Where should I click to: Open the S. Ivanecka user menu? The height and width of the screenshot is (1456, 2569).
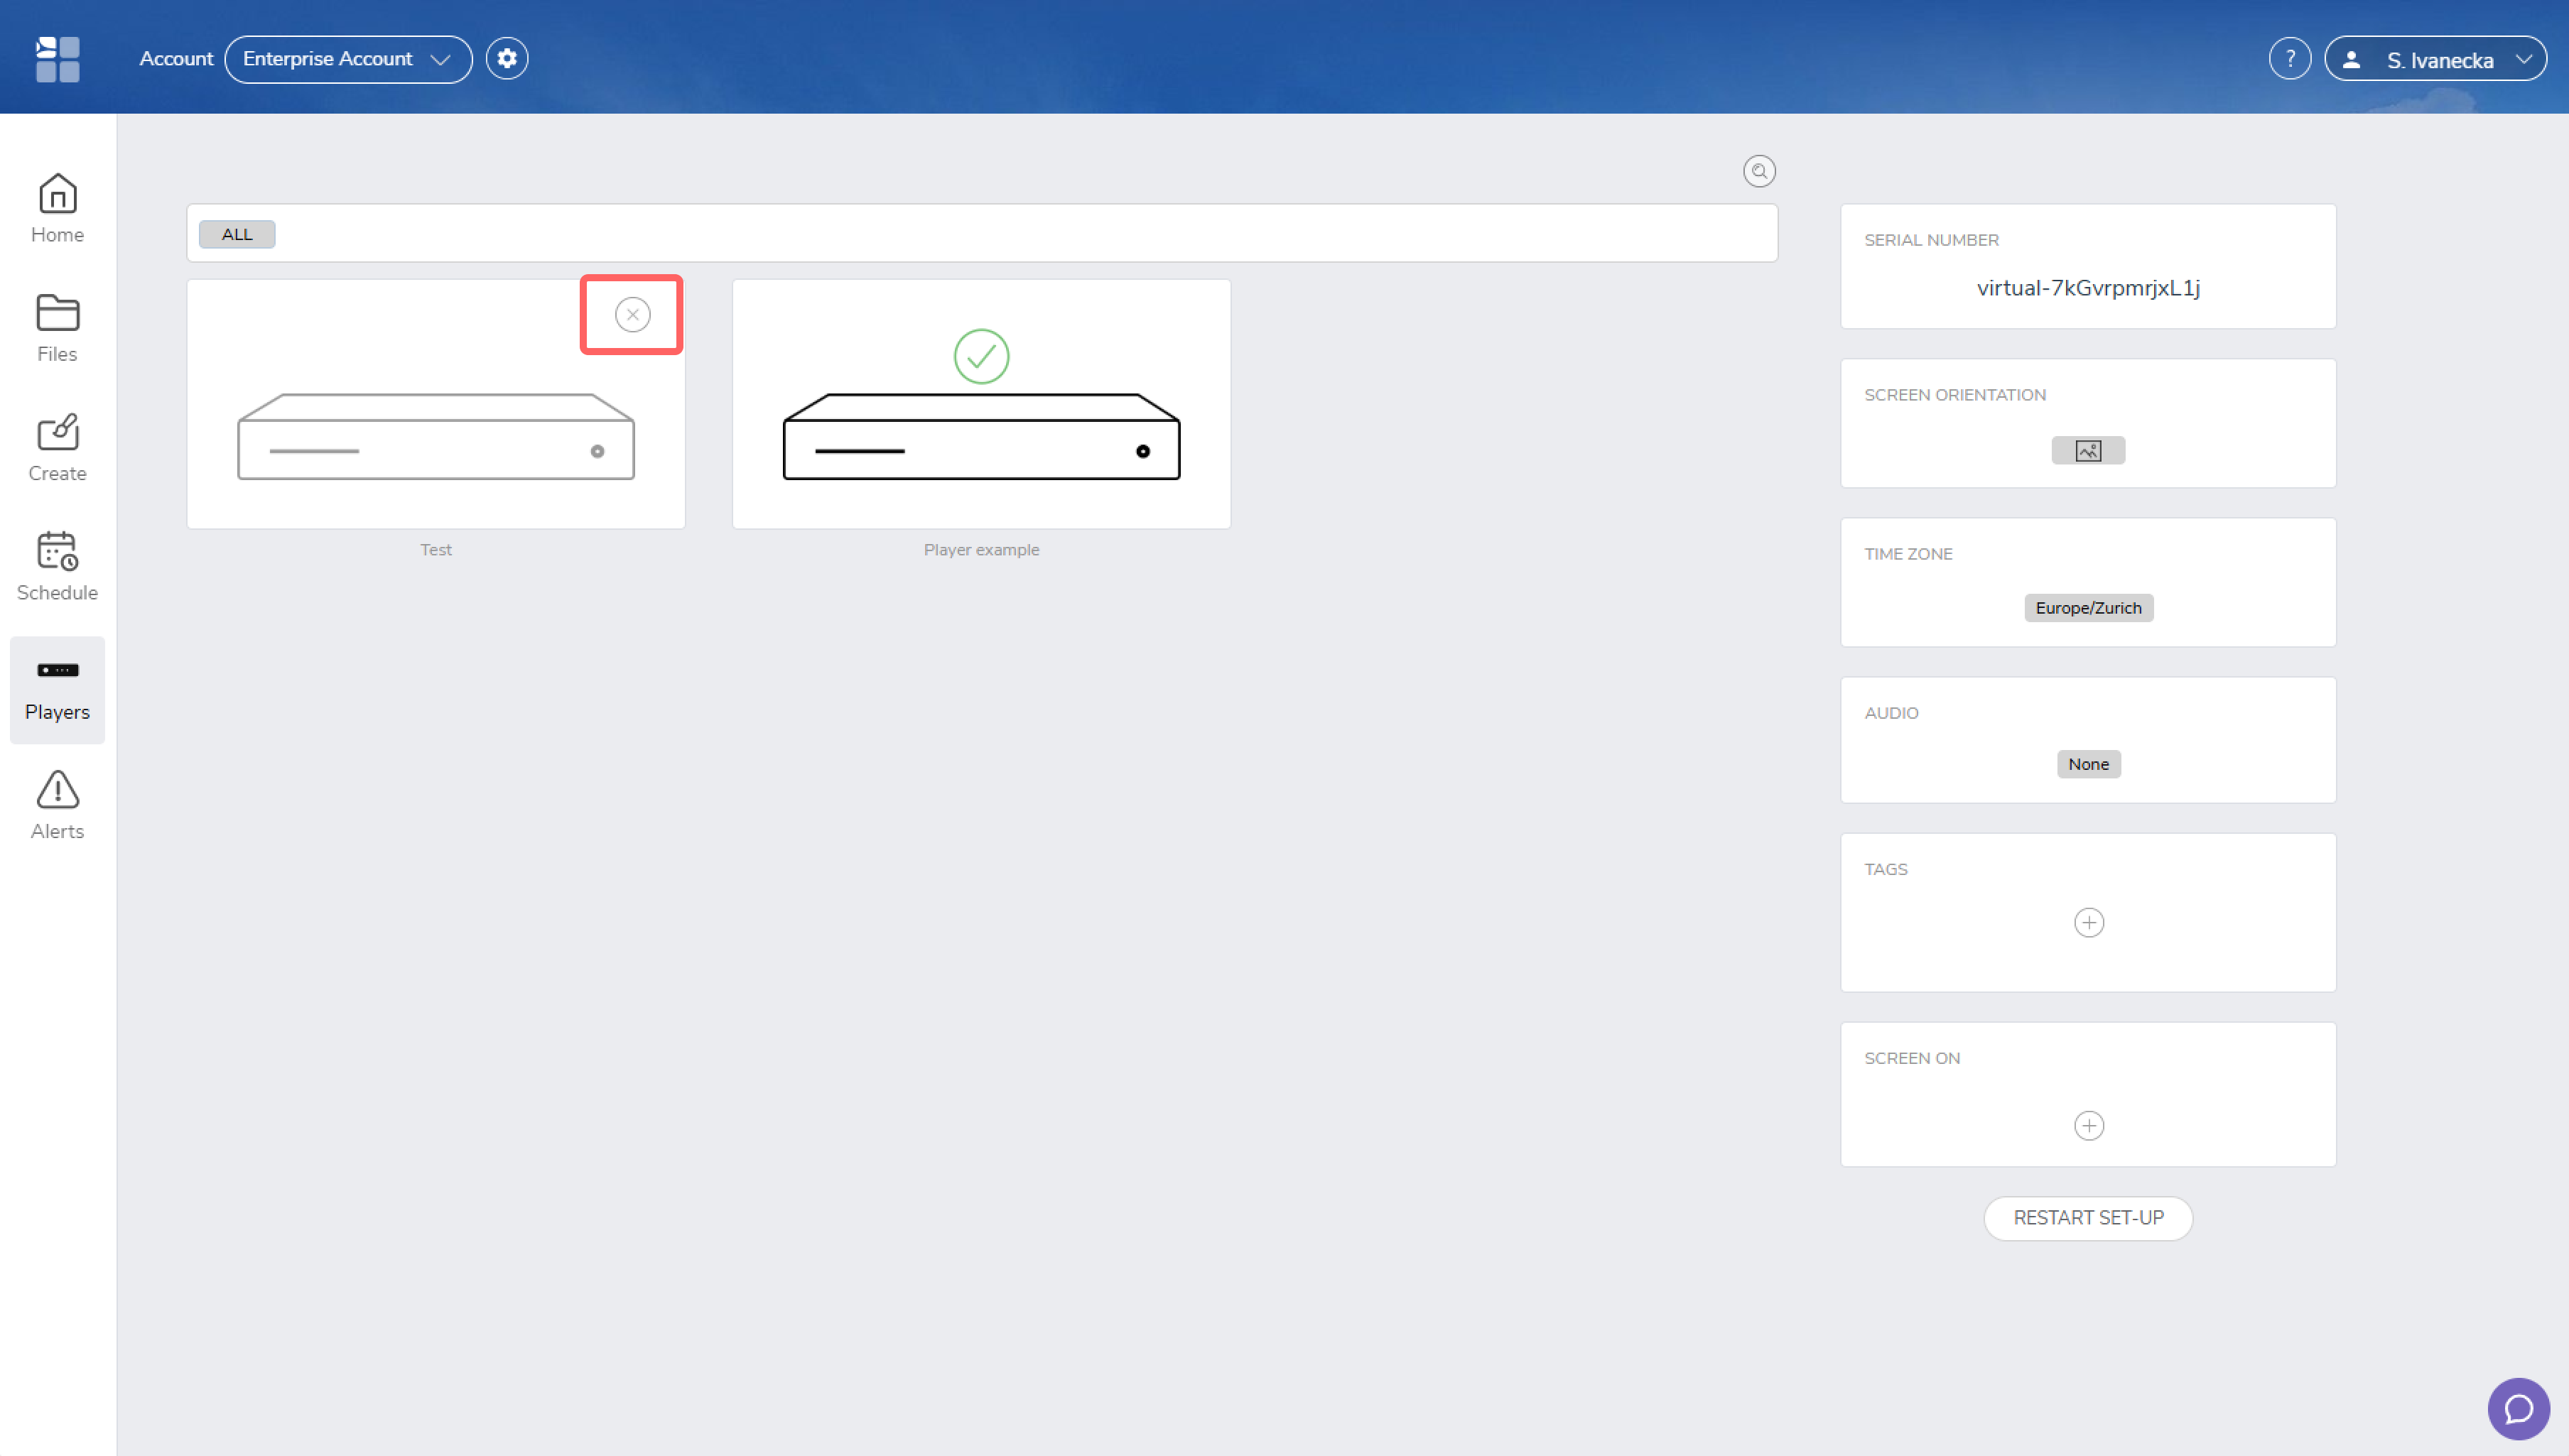[2435, 59]
